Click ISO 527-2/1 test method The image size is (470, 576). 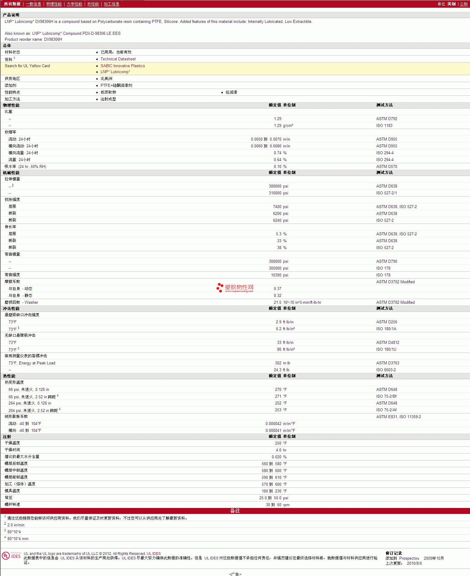(x=386, y=193)
